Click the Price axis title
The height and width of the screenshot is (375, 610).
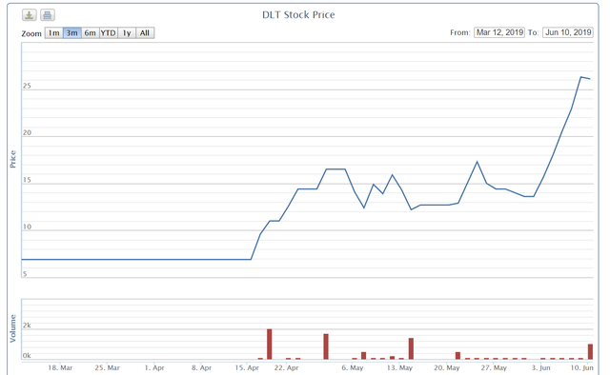pos(12,159)
